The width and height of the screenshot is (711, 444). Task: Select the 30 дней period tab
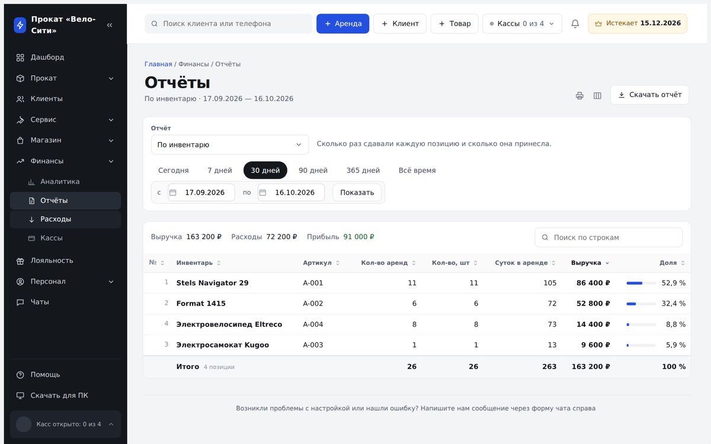[x=265, y=170]
